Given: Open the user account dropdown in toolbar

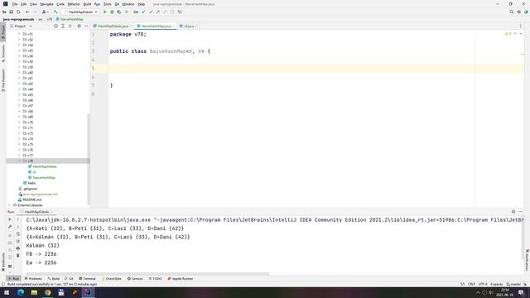Looking at the screenshot, I should (x=45, y=12).
